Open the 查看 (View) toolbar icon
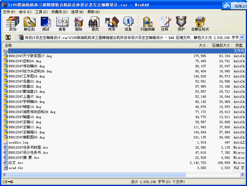Image resolution: width=247 pixels, height=186 pixels. pyautogui.click(x=62, y=24)
